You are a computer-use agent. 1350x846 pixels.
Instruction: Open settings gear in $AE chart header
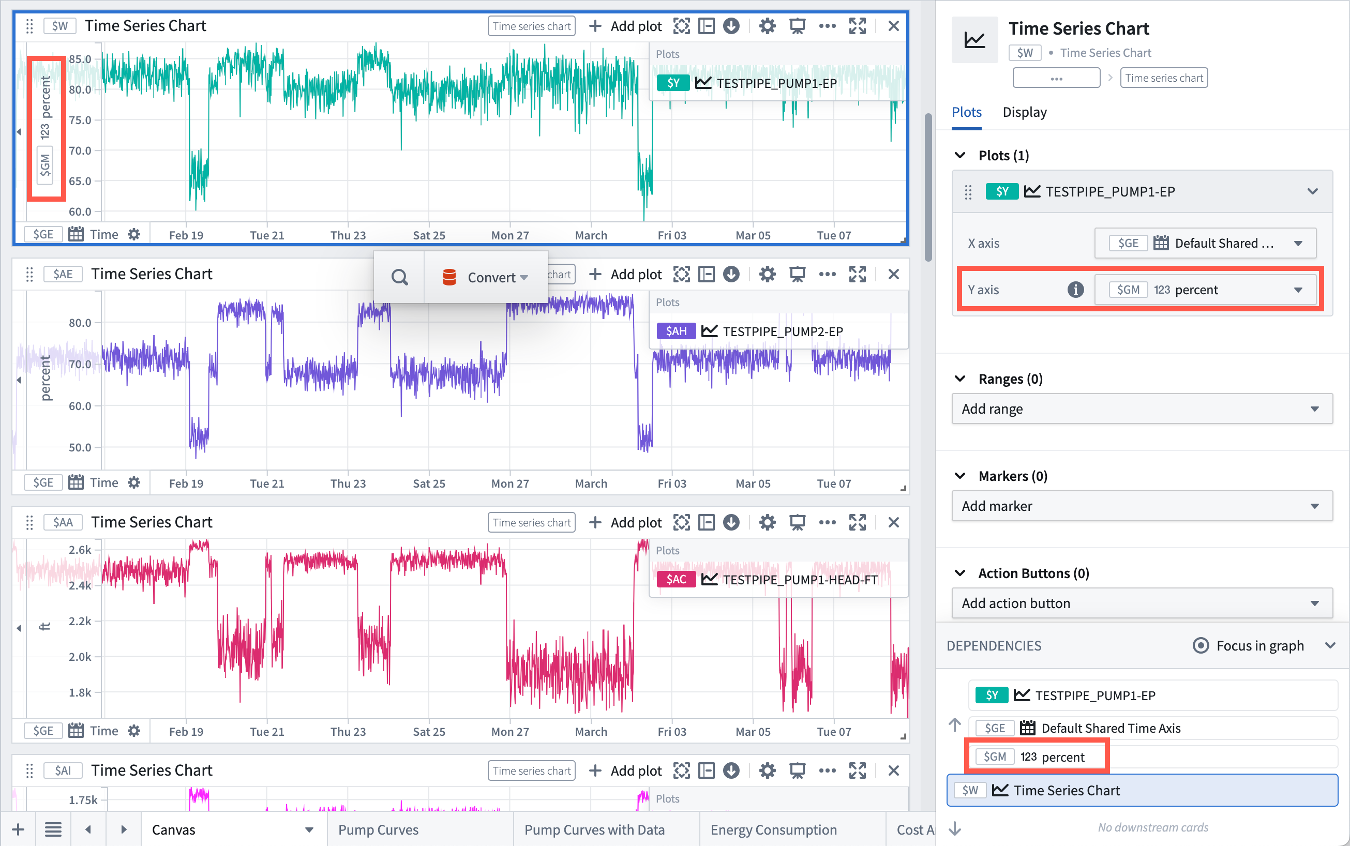768,274
